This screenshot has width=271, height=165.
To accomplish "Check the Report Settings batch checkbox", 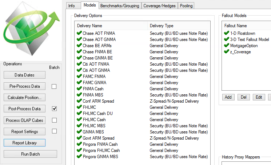I will coord(54,131).
